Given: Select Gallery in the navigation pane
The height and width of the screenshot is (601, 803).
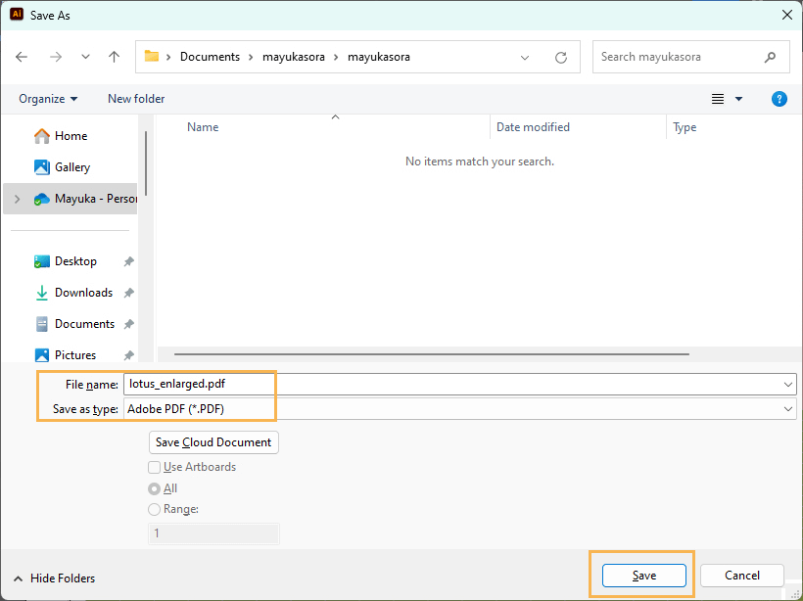Looking at the screenshot, I should (x=72, y=167).
